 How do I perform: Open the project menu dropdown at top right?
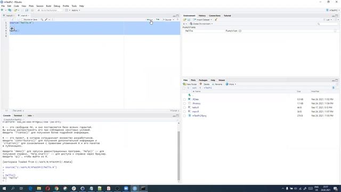pos(333,10)
